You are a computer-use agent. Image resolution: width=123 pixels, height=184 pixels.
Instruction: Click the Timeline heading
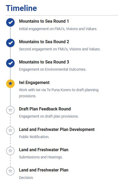21,8
